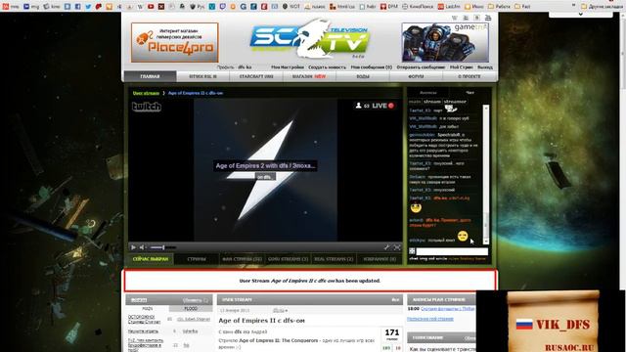
Task: Open the Мои Настройки link
Action: coord(288,67)
